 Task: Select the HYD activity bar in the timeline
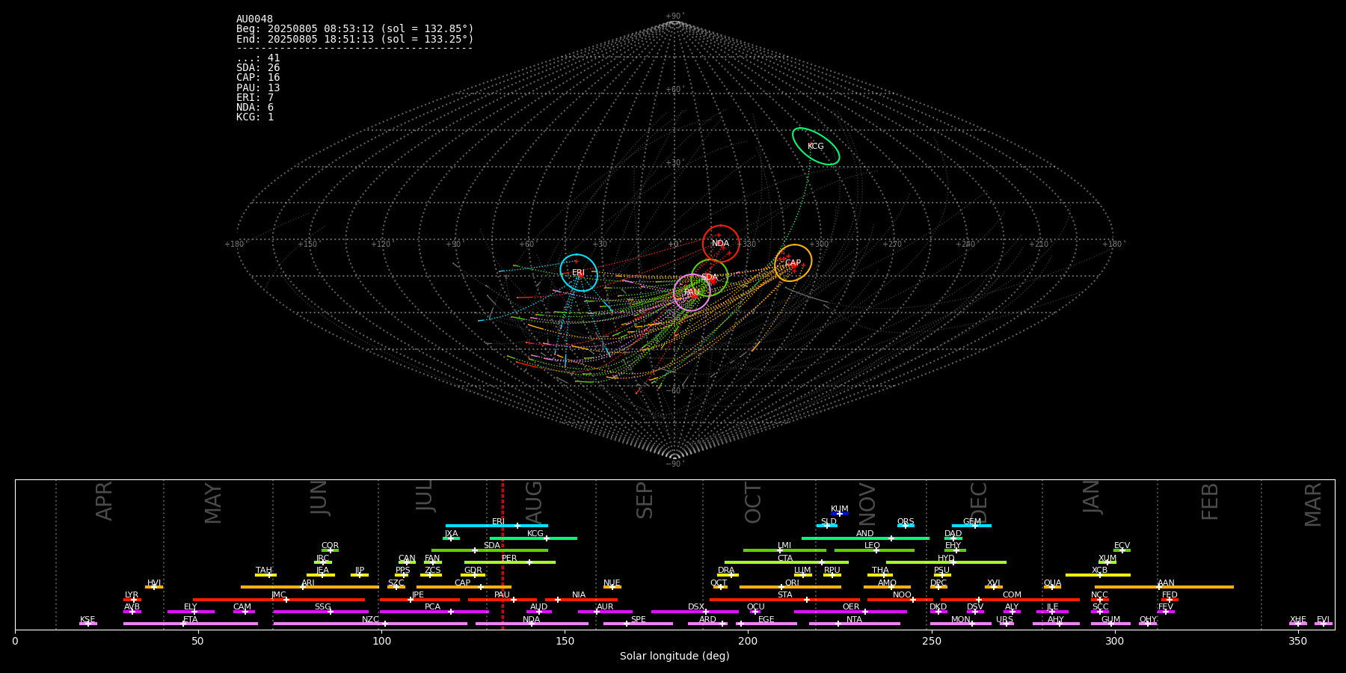946,562
